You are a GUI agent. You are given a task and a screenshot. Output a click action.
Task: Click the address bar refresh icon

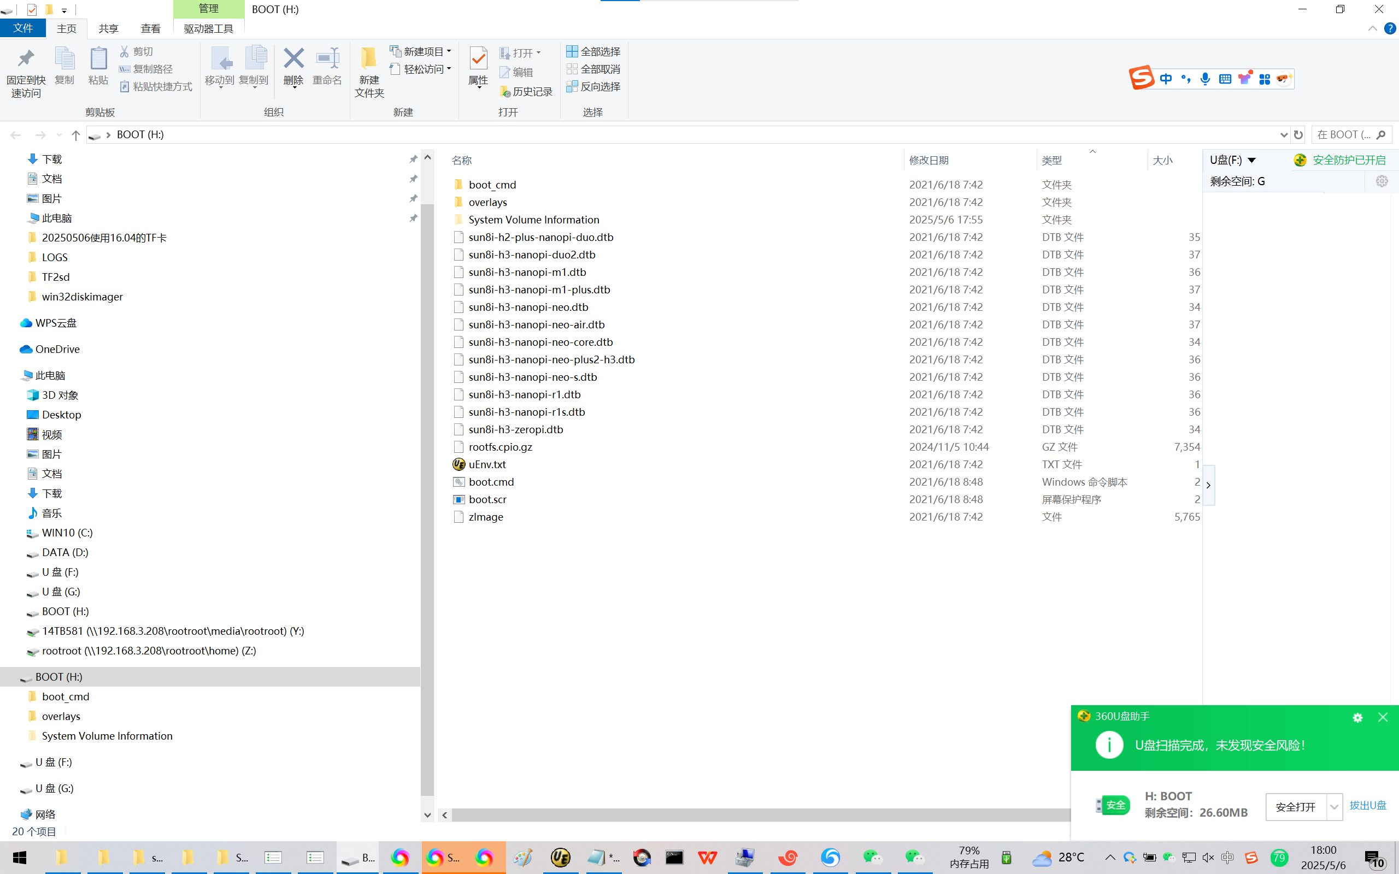coord(1298,135)
